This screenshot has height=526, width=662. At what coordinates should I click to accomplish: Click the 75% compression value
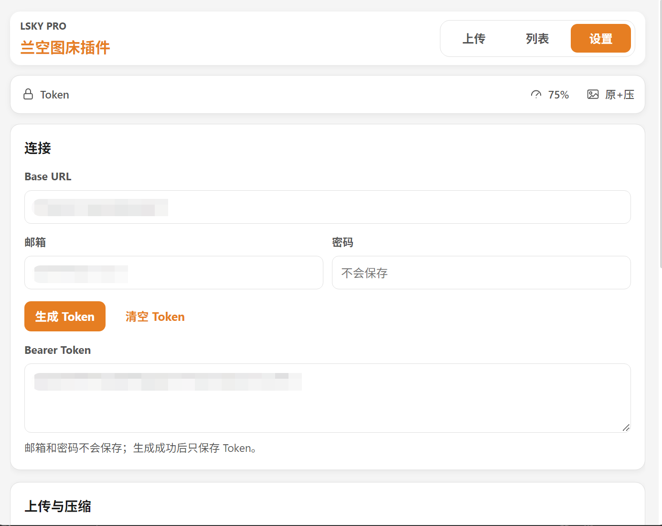pyautogui.click(x=558, y=95)
